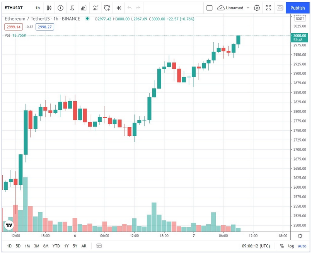
Task: Open the Indicators (fx) menu
Action: [x=72, y=8]
